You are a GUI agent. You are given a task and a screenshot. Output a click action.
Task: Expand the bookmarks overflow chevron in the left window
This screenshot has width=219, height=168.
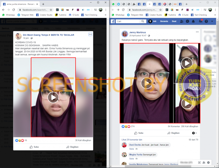[x=106, y=15]
